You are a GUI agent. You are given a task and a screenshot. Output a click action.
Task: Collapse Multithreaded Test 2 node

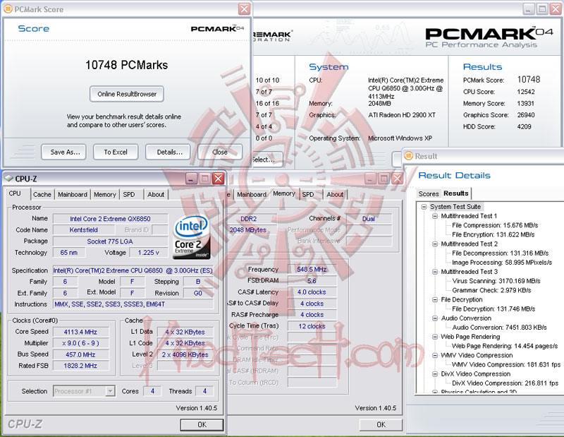pyautogui.click(x=435, y=244)
